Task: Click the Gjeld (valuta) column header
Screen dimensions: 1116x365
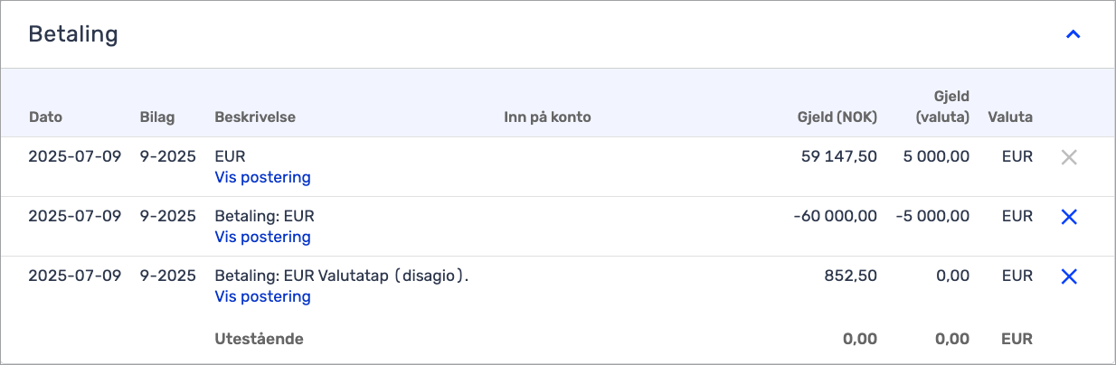Action: tap(941, 107)
